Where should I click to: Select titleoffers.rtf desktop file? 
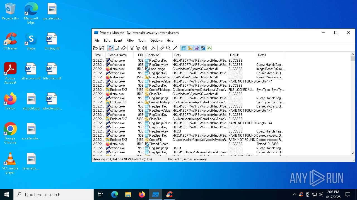click(x=52, y=71)
